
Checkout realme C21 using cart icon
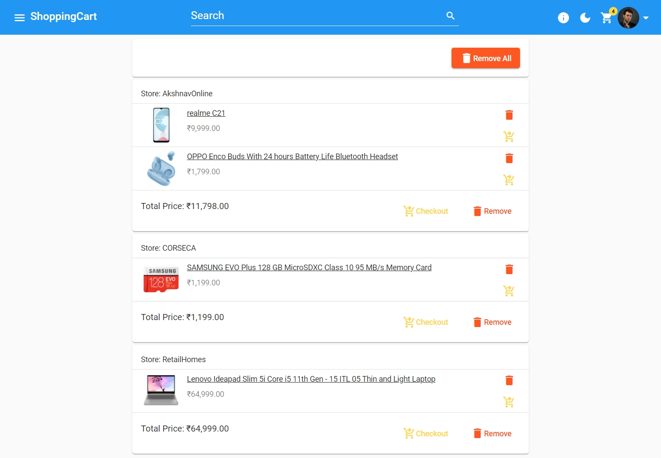[x=509, y=137]
